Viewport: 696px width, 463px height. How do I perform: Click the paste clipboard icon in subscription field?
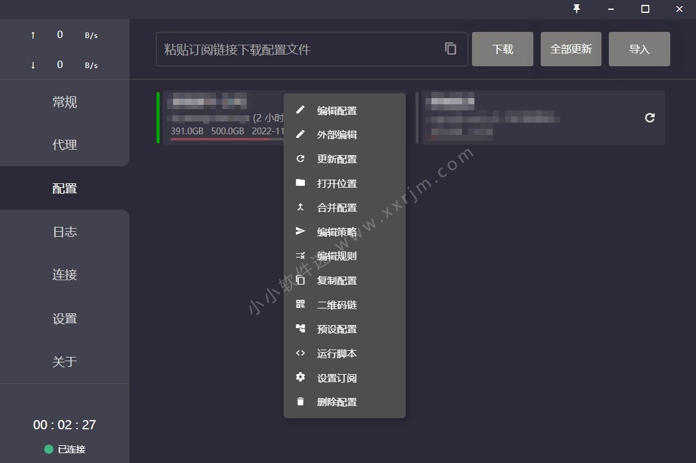pos(450,48)
